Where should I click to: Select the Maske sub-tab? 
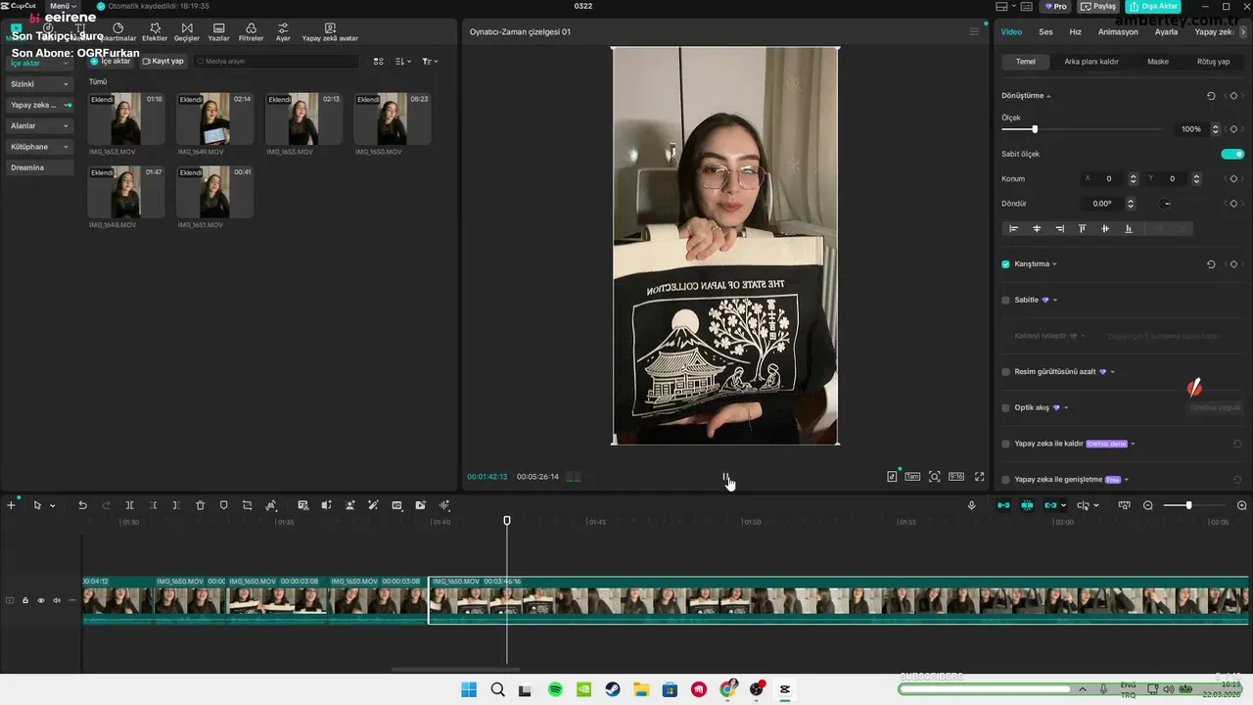coord(1158,62)
